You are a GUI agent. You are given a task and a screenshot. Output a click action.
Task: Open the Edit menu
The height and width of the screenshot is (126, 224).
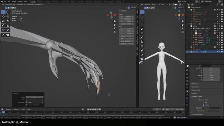9,1
